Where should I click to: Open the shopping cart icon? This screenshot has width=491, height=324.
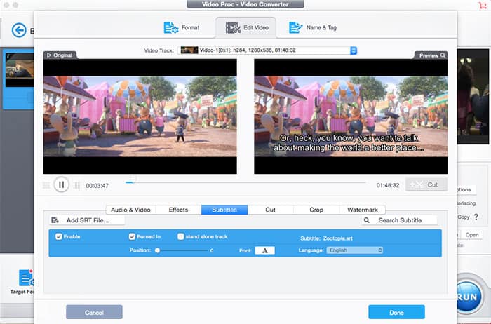click(x=483, y=6)
